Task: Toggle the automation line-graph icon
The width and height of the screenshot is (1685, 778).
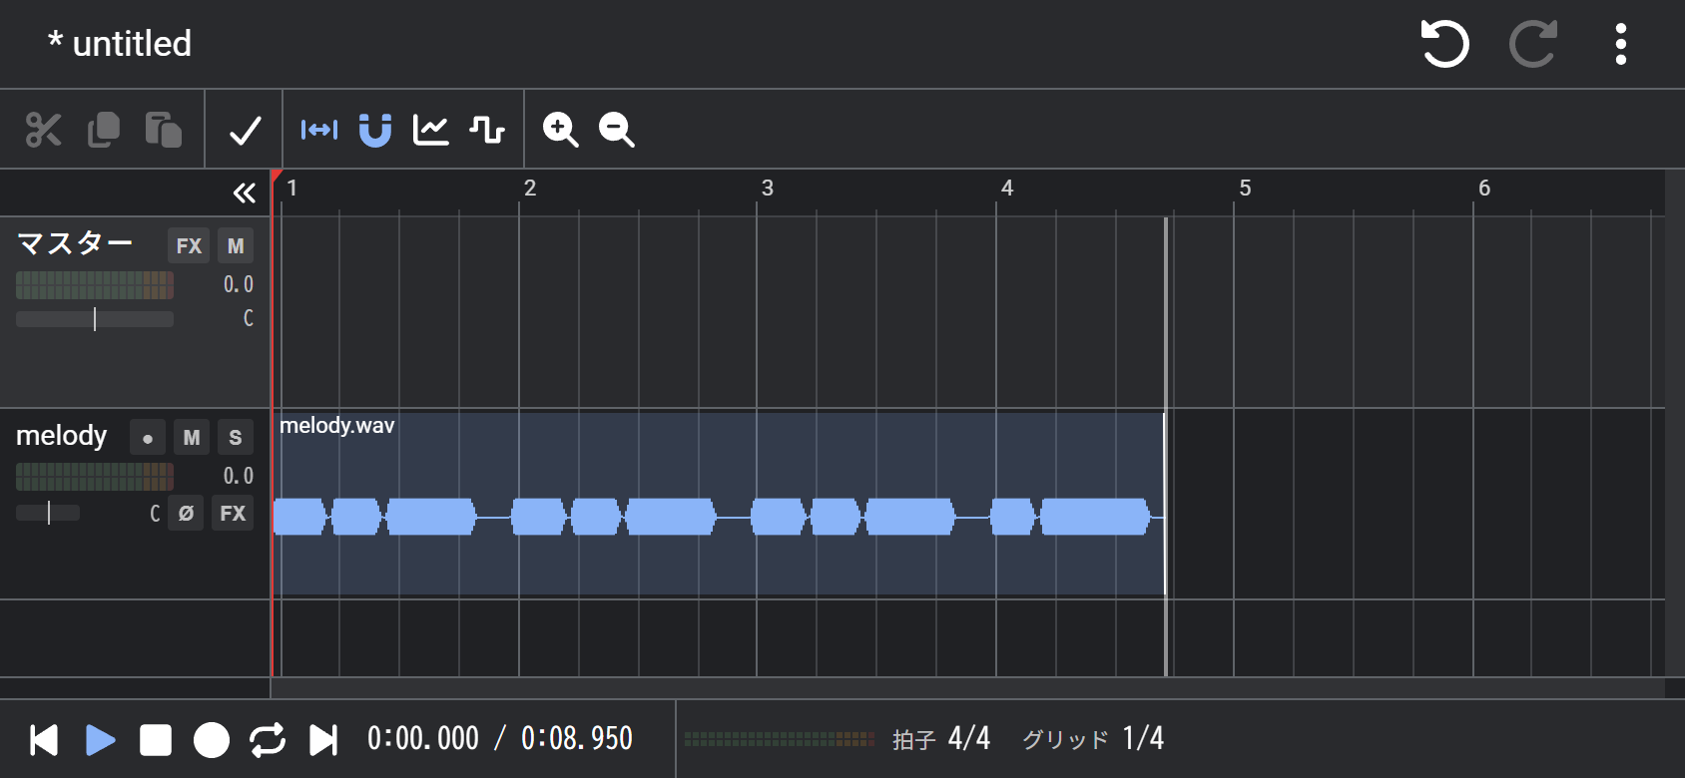Action: click(x=431, y=130)
